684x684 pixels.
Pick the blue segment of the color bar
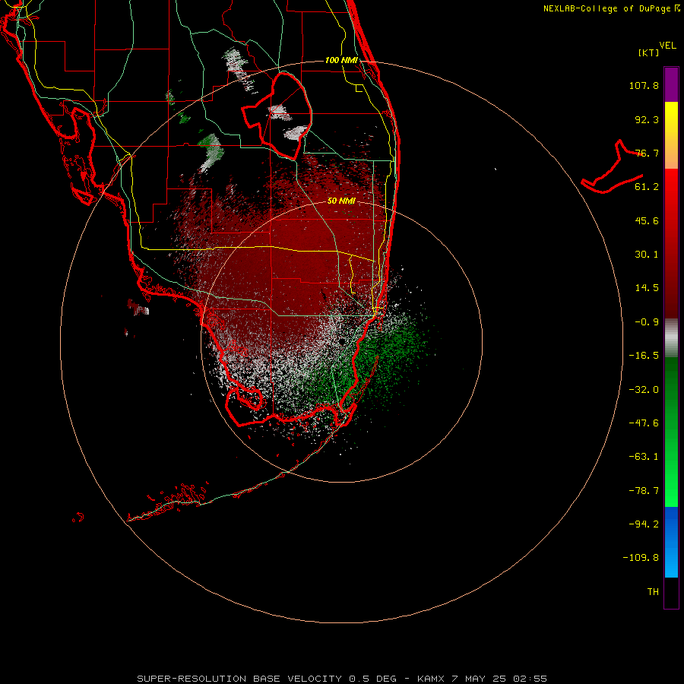[x=671, y=542]
